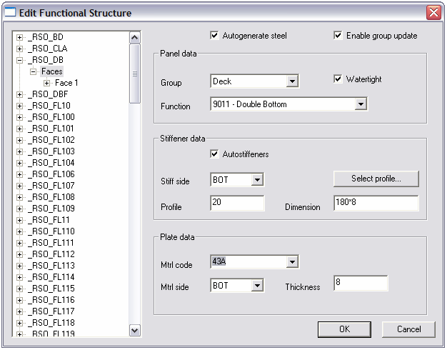Close the Edit Functional Structure dialog

click(433, 13)
